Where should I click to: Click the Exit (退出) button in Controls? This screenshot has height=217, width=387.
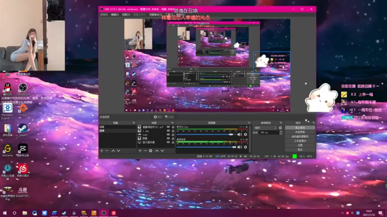[300, 149]
